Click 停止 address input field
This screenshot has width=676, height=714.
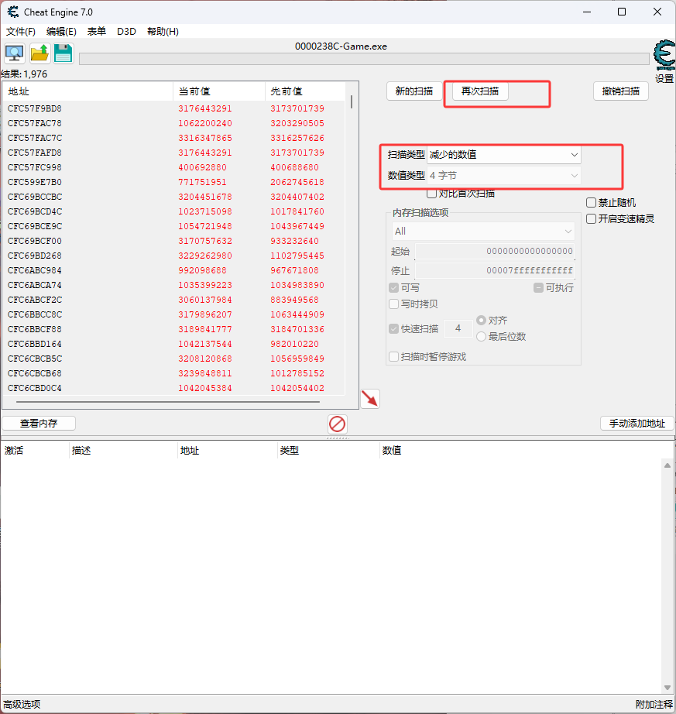[495, 271]
